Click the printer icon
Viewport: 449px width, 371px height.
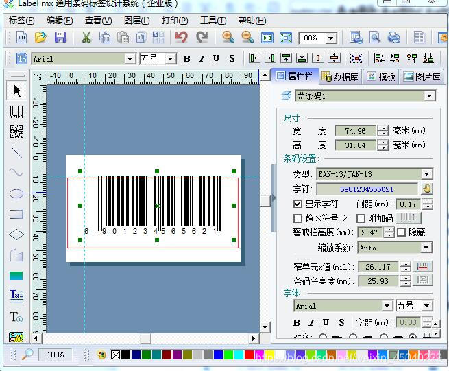[394, 38]
